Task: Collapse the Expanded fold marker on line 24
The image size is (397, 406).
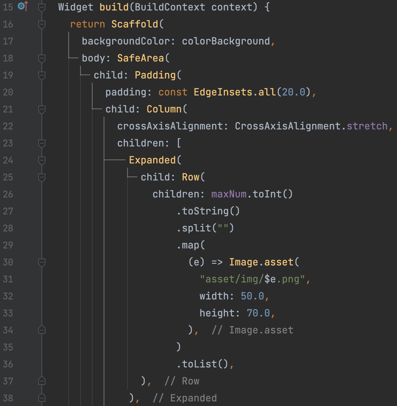Action: tap(42, 160)
